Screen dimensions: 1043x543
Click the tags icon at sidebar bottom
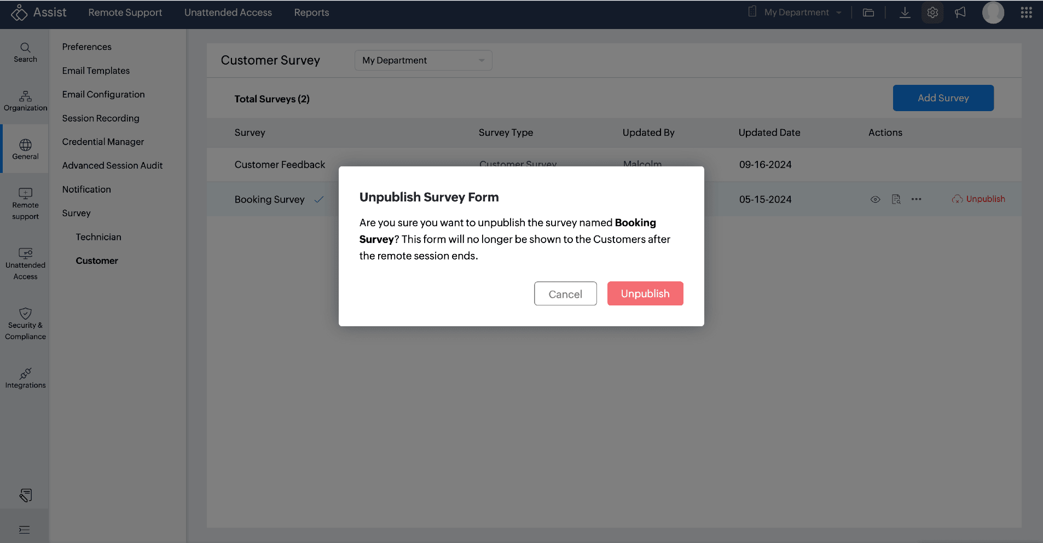coord(25,495)
